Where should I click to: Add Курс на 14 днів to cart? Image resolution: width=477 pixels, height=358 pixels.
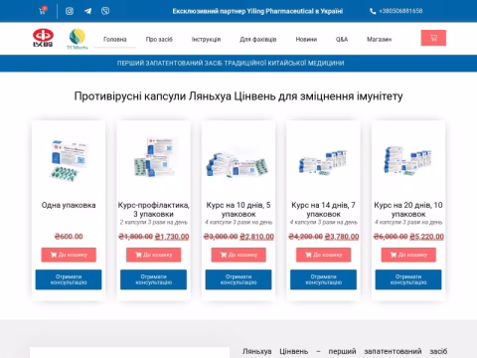click(x=323, y=255)
